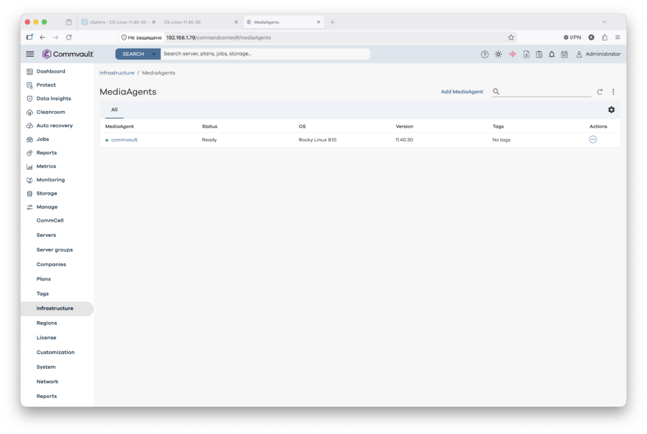Viewport: 647px width, 434px height.
Task: Open the SEARCH type dropdown arrow
Action: tap(154, 54)
